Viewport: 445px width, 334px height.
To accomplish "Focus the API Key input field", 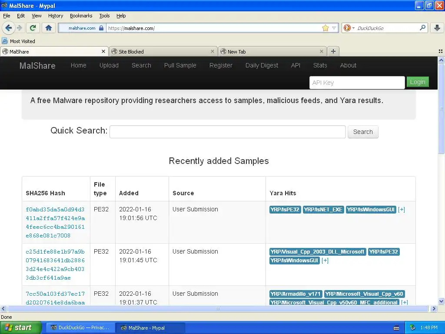I will (357, 83).
